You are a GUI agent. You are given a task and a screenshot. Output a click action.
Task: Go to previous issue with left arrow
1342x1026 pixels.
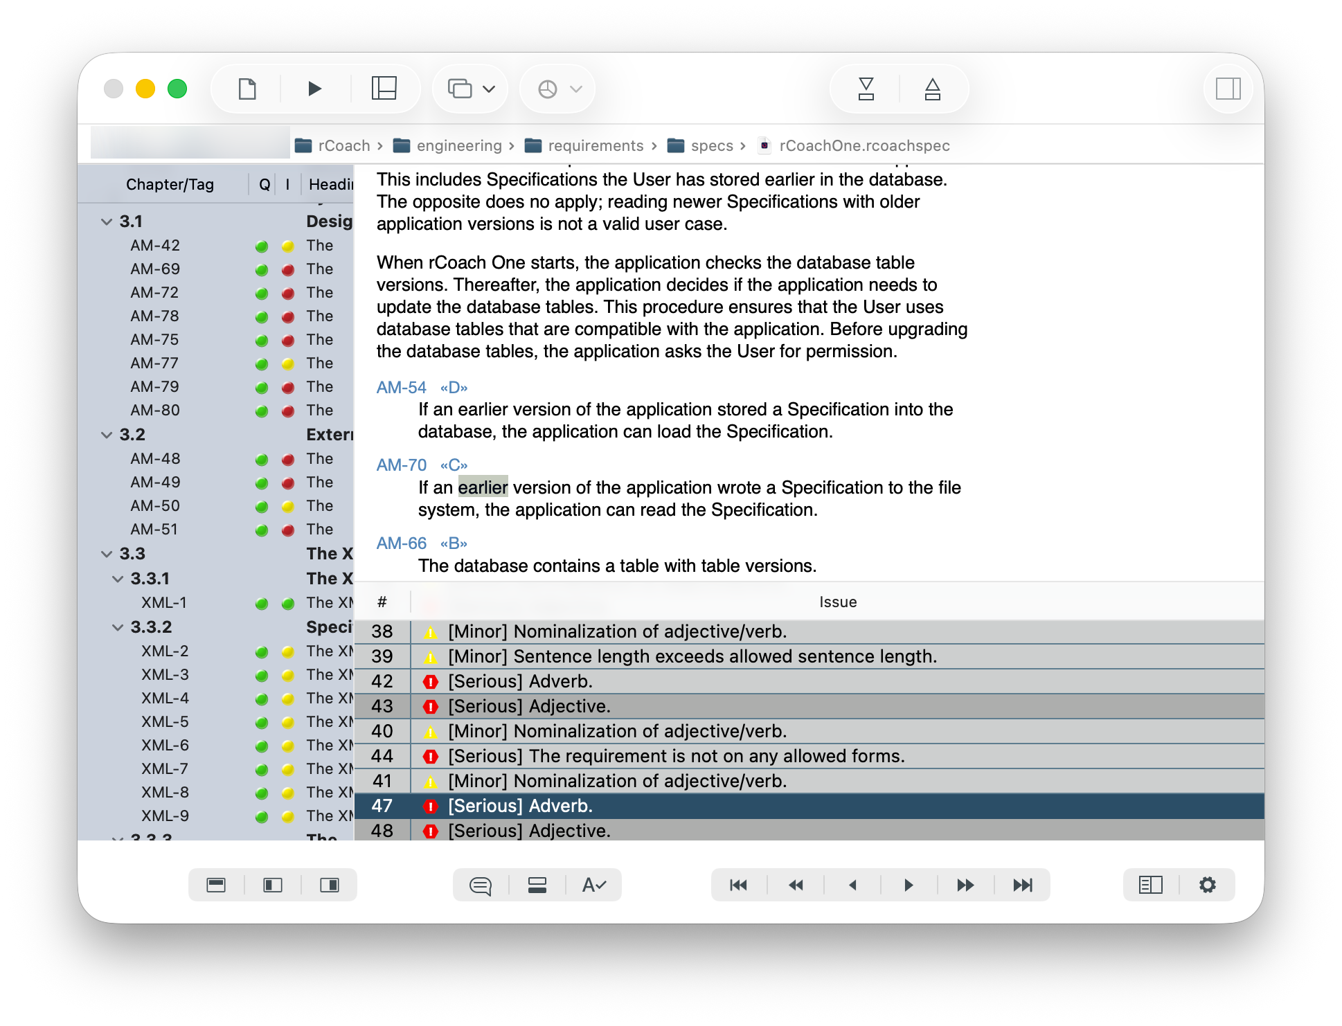pyautogui.click(x=852, y=885)
